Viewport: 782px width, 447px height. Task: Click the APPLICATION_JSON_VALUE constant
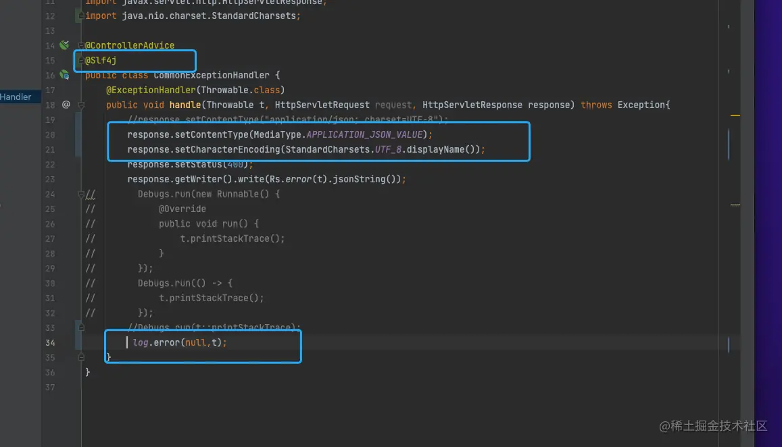pos(364,134)
